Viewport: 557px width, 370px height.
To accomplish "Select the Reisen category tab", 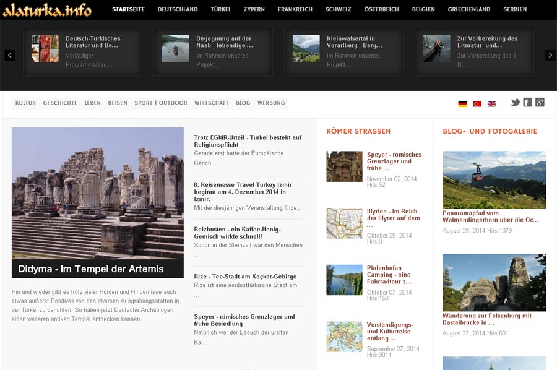I will pos(118,103).
